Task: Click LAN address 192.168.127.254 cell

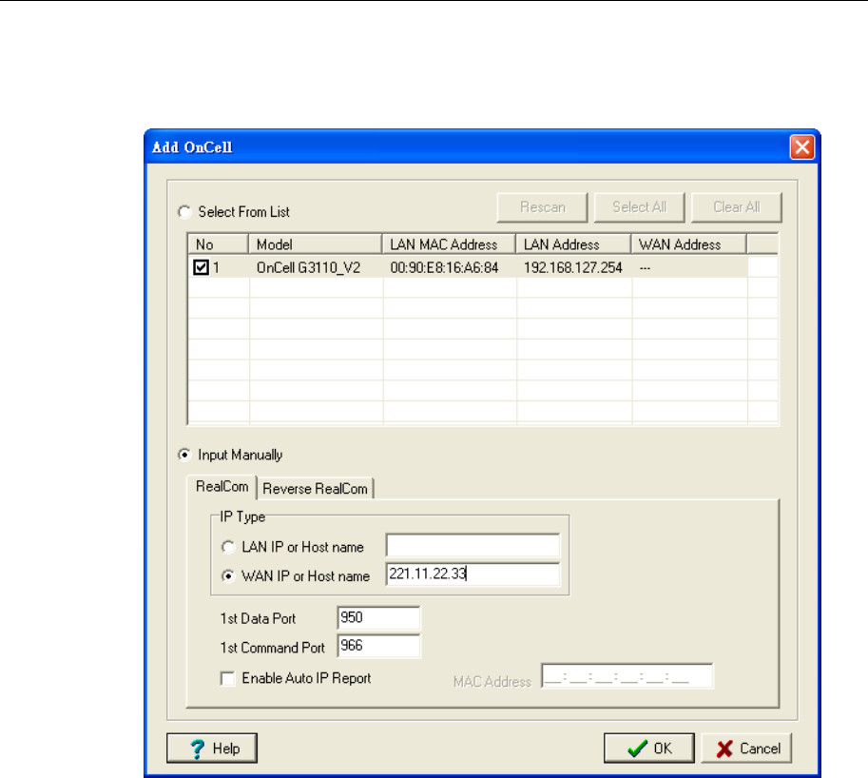Action: click(573, 268)
